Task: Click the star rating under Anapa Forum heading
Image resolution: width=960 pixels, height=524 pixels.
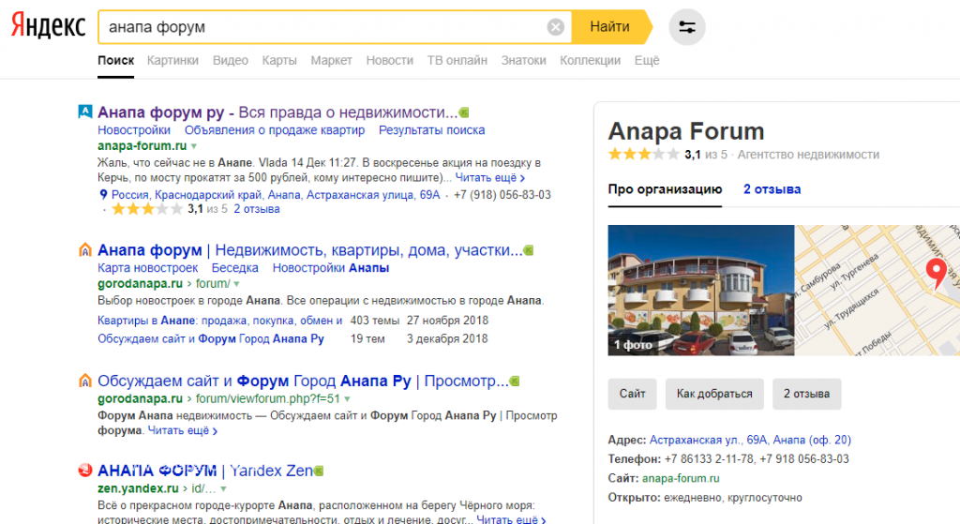Action: pyautogui.click(x=643, y=155)
